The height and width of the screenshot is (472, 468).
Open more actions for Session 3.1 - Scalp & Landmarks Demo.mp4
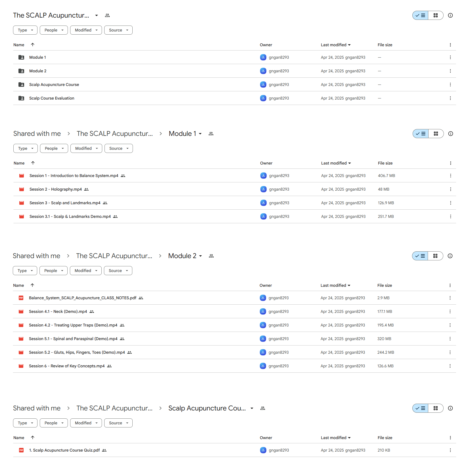pyautogui.click(x=450, y=216)
